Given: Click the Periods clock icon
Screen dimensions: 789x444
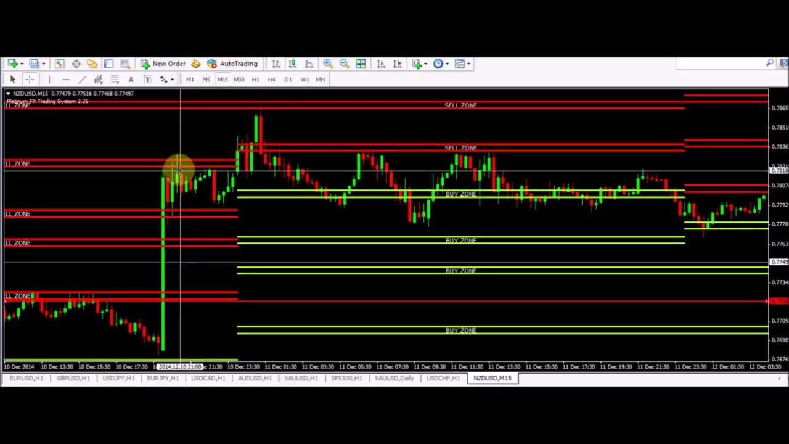Looking at the screenshot, I should (x=438, y=64).
